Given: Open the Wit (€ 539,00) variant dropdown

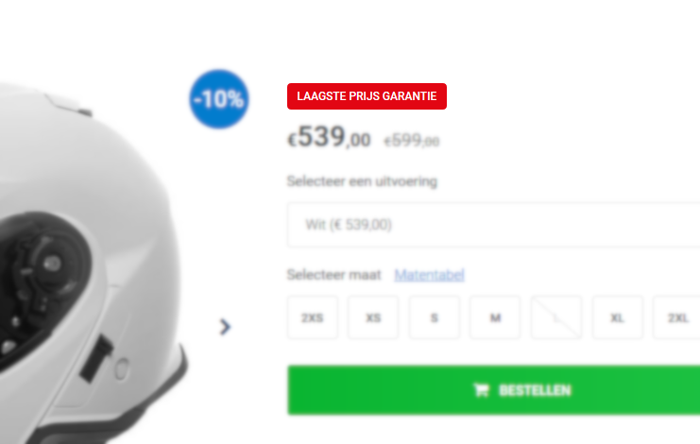Looking at the screenshot, I should 494,225.
